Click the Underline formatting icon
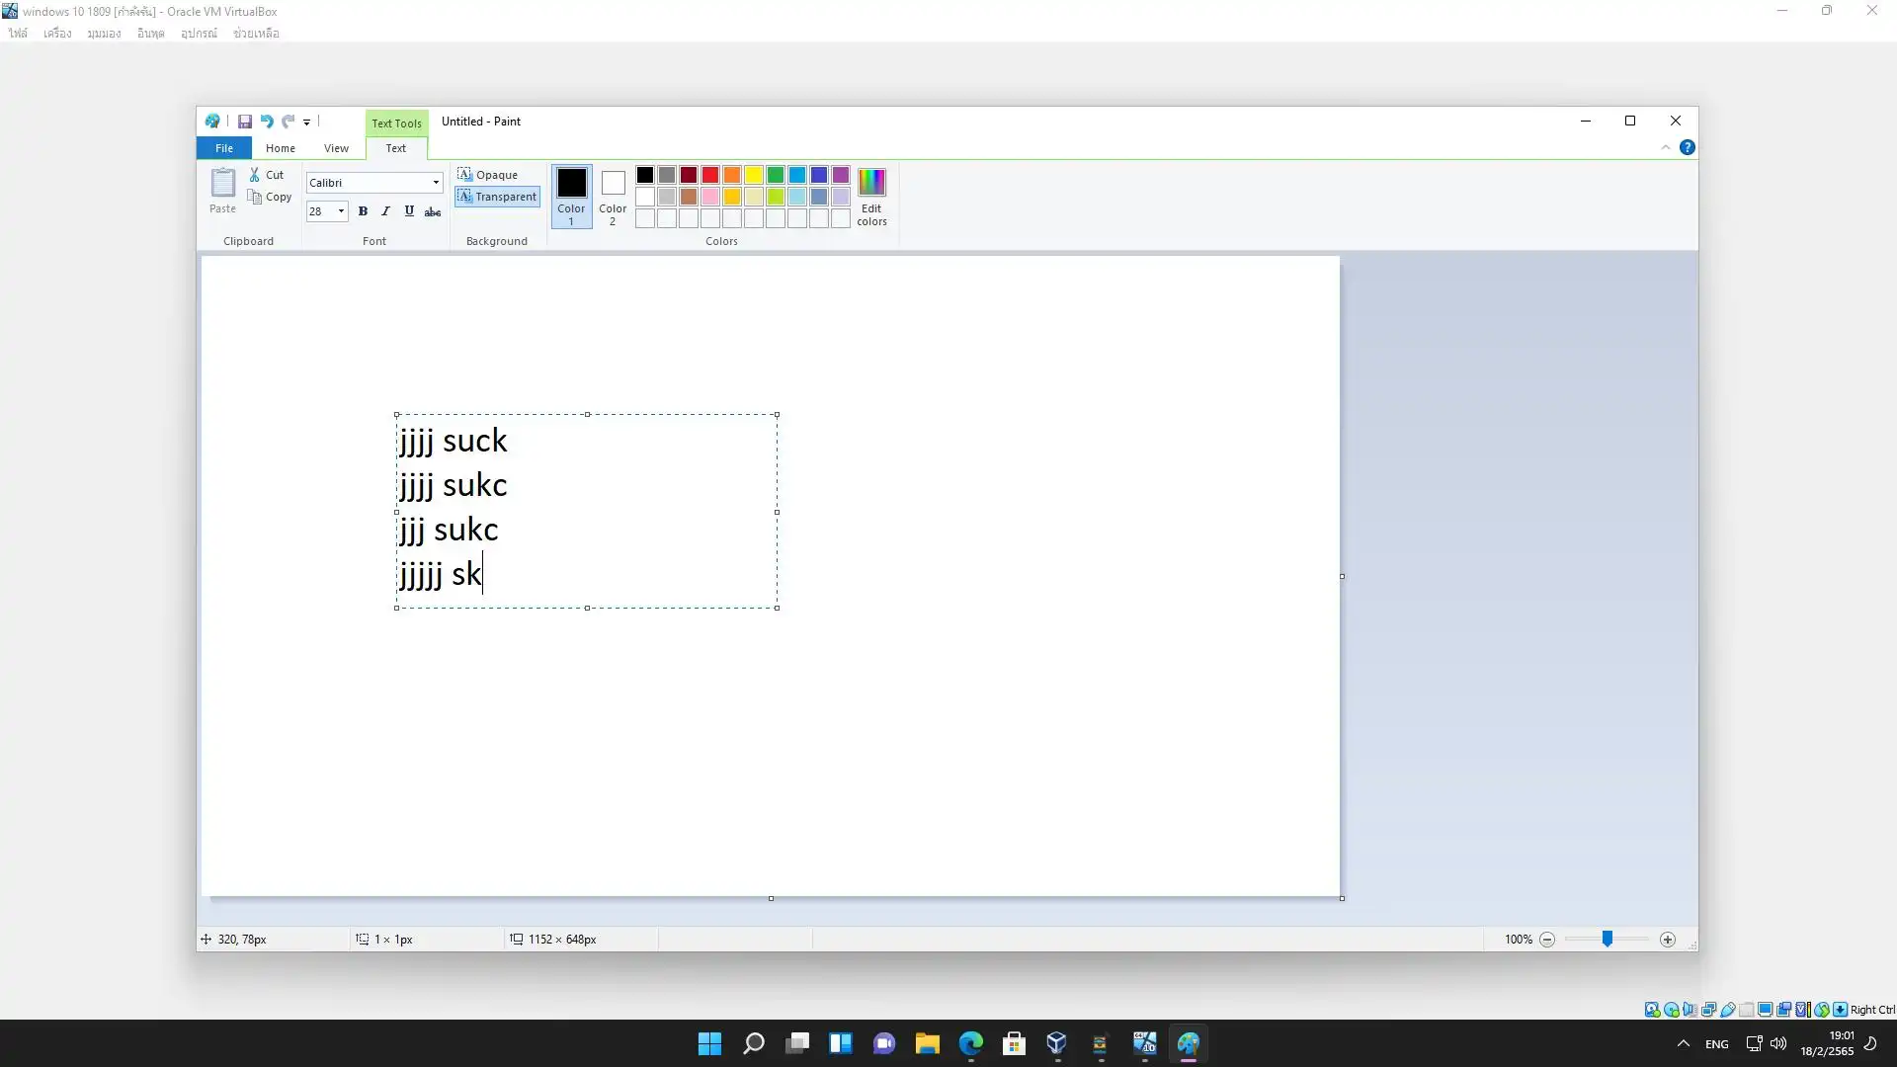Image resolution: width=1897 pixels, height=1067 pixels. [409, 211]
